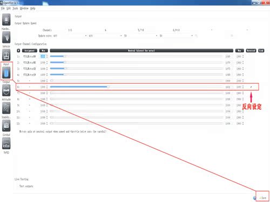Toggle the Reversed checkmark on channel 6
This screenshot has width=270, height=202.
click(x=251, y=87)
